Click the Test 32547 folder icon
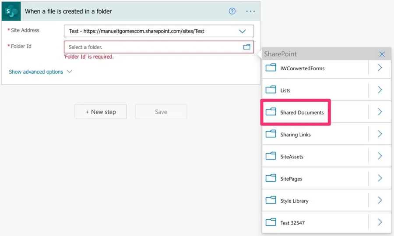Screen dimensions: 394x236 [x=271, y=222]
